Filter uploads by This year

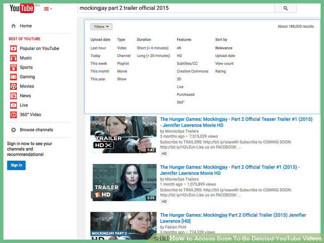pos(98,79)
